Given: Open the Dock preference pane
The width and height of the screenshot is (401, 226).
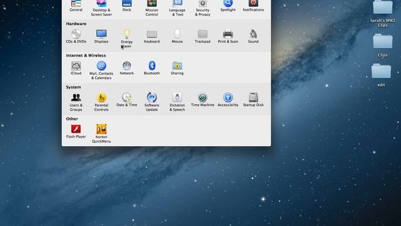Looking at the screenshot, I should click(127, 6).
